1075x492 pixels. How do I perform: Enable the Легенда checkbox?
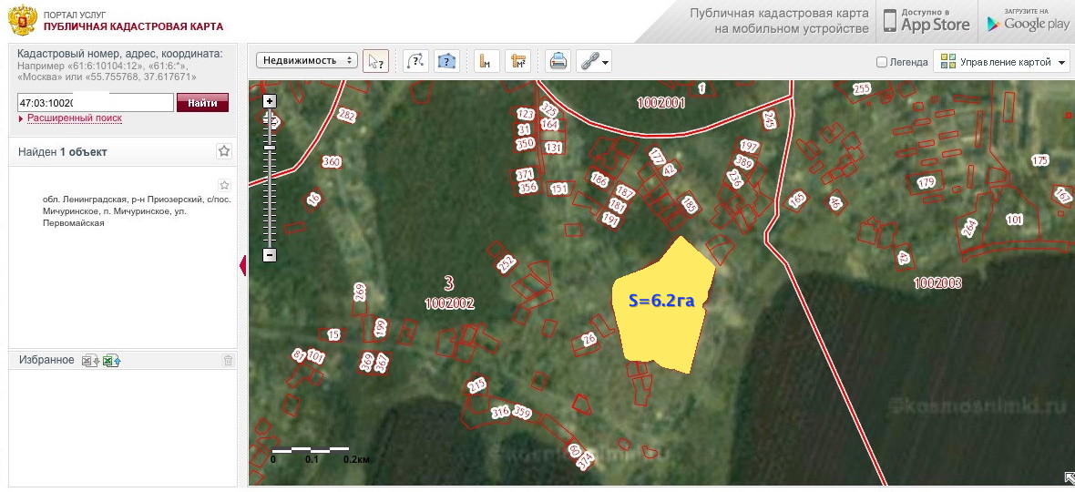click(x=881, y=62)
